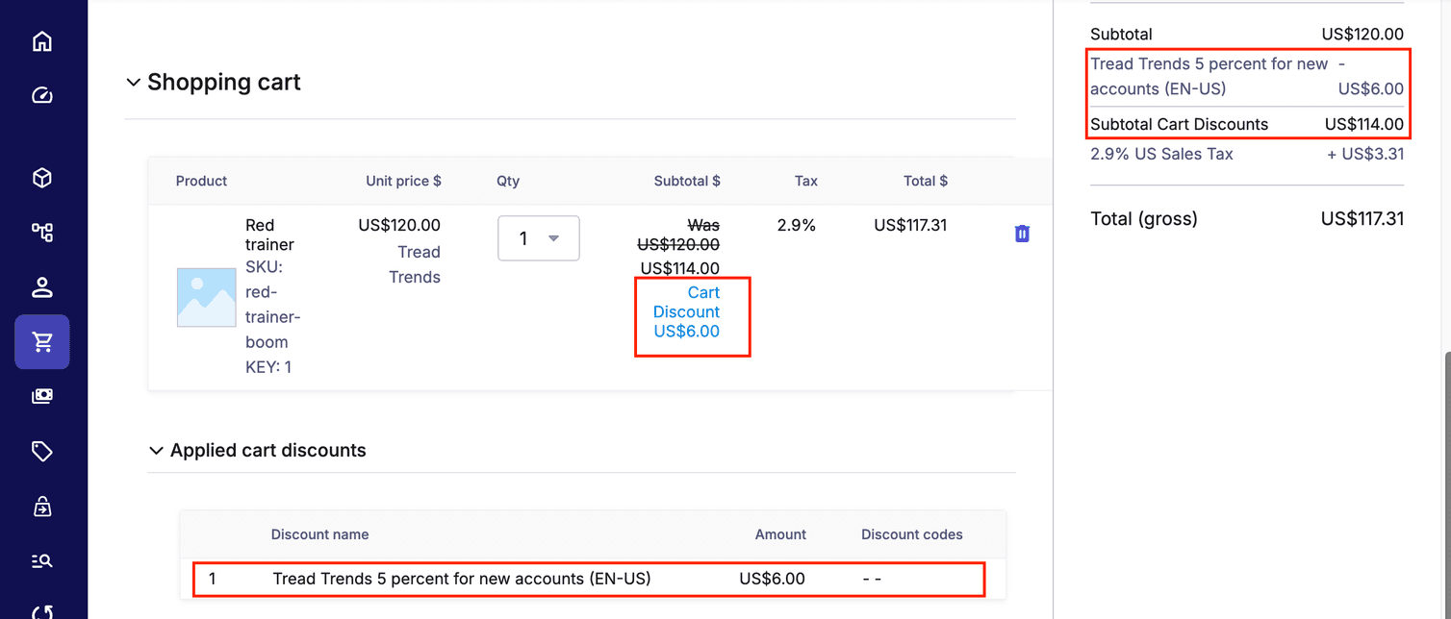Open the Customers section via the person icon
The height and width of the screenshot is (619, 1451).
point(42,286)
